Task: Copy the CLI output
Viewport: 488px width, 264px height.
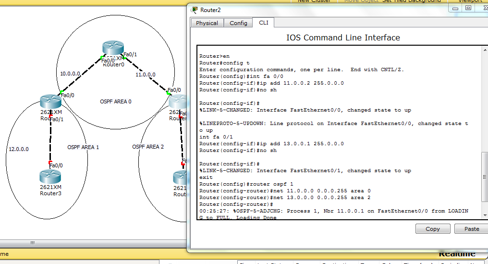Action: tap(433, 229)
